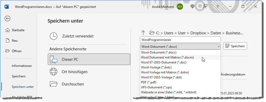The width and height of the screenshot is (266, 102).
Task: Minimize the Word window
Action: point(230,7)
